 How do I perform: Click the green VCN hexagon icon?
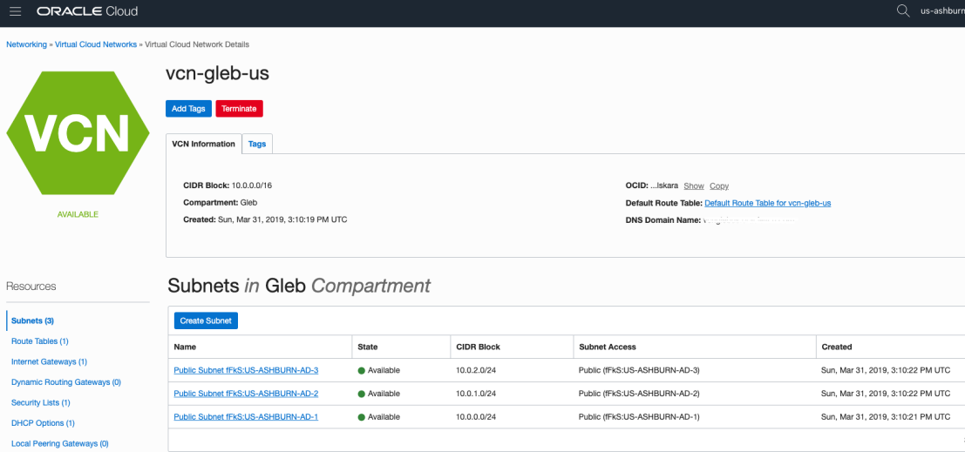point(78,133)
